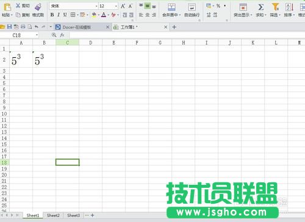
Task: Click the Print icon in quick access toolbar
Action: pyautogui.click(x=23, y=27)
